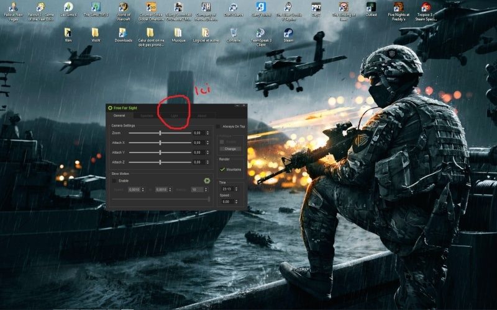497x310 pixels.
Task: Step the Time 23:11 spinner arrows
Action: (236, 189)
